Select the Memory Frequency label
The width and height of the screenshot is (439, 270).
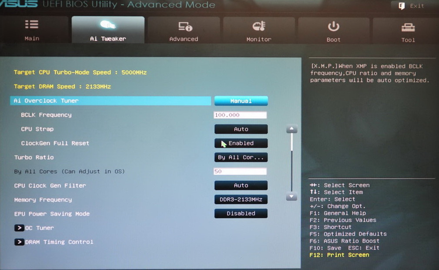pos(43,199)
